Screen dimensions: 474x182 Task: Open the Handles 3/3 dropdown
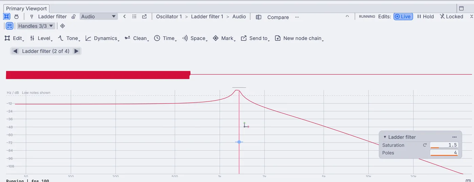coord(36,26)
